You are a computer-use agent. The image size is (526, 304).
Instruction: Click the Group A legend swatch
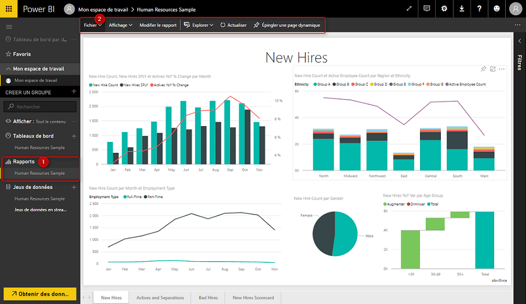click(315, 84)
